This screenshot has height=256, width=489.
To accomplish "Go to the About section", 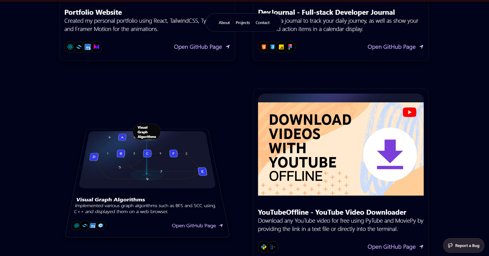I will coord(224,23).
